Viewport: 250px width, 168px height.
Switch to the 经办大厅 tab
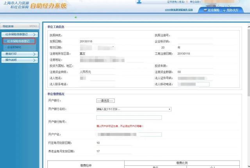click(230, 10)
